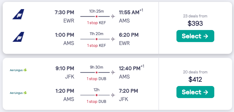
Task: Click Icelandair logo on EWR departure flight
Action: [x=18, y=14]
